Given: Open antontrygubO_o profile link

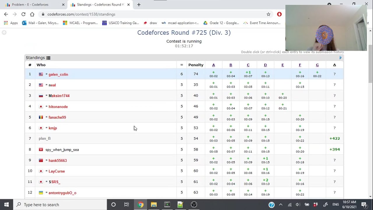Looking at the screenshot, I should [x=62, y=193].
